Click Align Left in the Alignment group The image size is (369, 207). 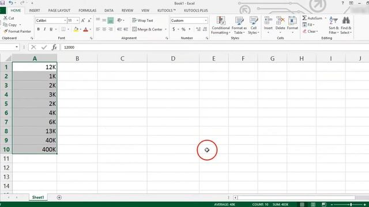(98, 29)
